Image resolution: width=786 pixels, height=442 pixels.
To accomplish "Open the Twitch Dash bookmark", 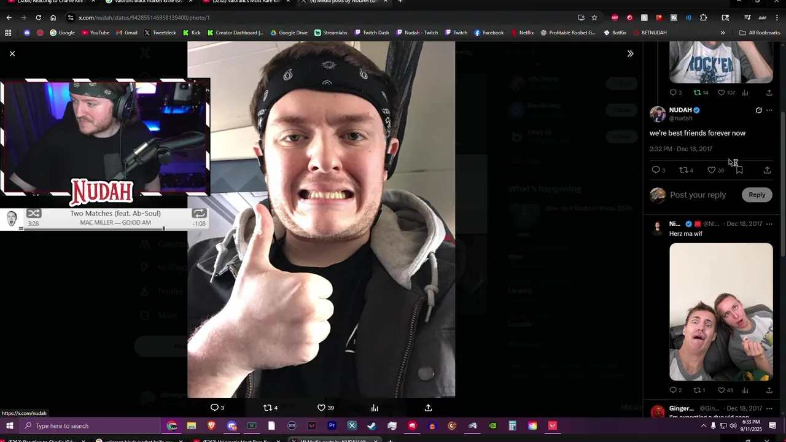I will (371, 33).
